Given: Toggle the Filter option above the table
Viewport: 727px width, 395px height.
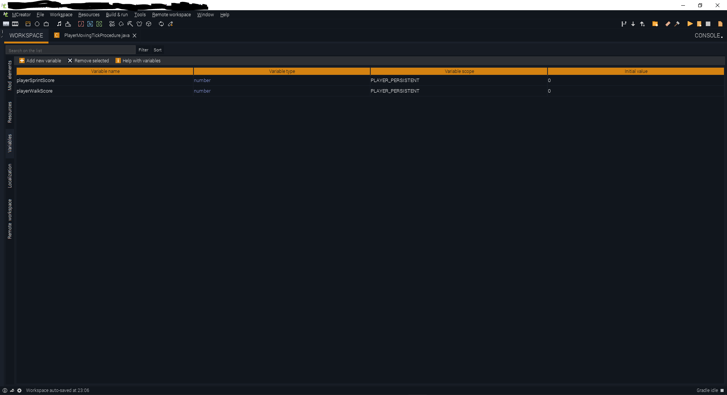Looking at the screenshot, I should coord(143,50).
